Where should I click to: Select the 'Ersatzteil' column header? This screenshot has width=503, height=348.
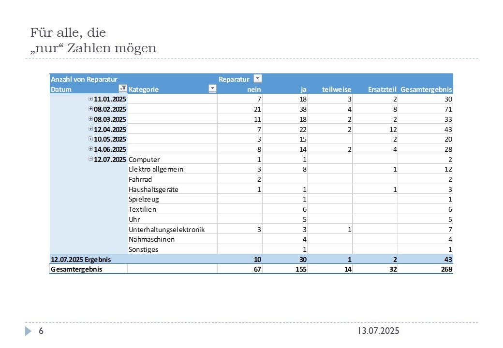pyautogui.click(x=382, y=89)
